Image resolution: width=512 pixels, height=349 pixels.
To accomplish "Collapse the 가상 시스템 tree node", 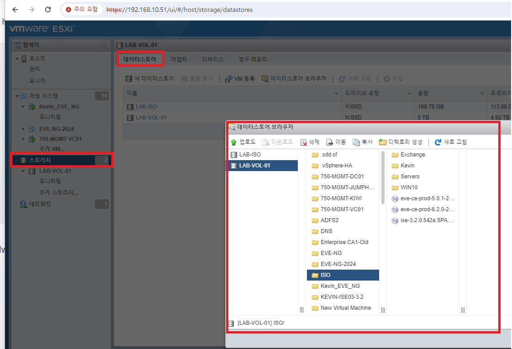I will tap(17, 96).
